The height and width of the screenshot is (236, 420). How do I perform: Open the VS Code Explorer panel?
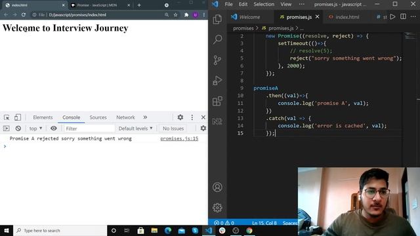(x=217, y=19)
